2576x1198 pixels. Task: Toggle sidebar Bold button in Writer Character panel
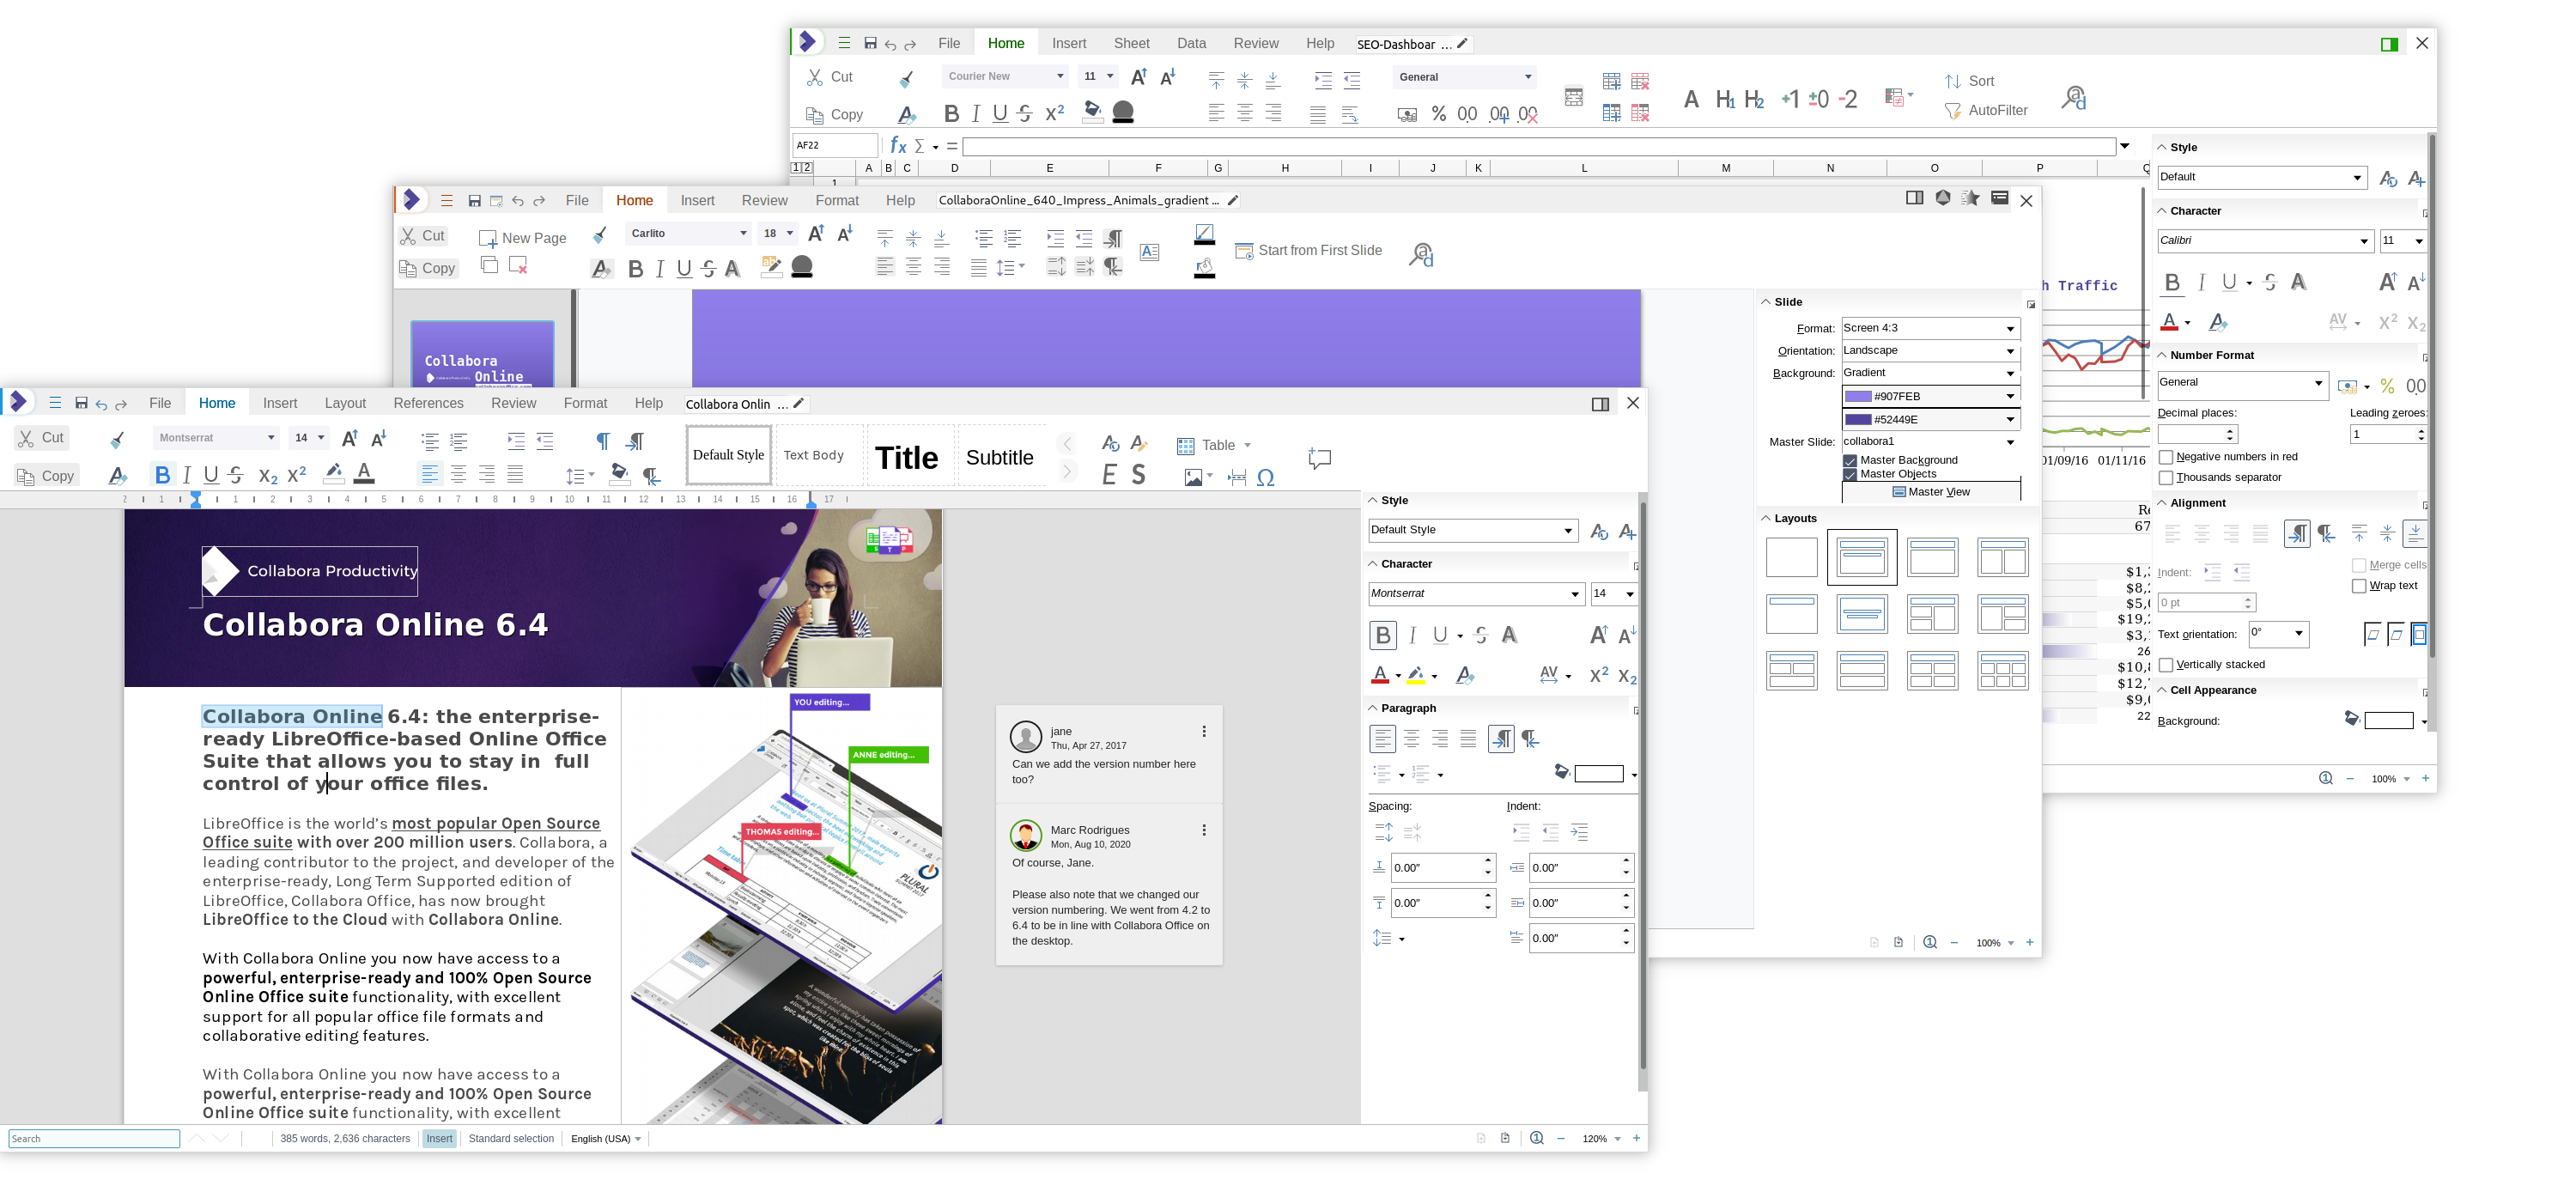(1382, 635)
